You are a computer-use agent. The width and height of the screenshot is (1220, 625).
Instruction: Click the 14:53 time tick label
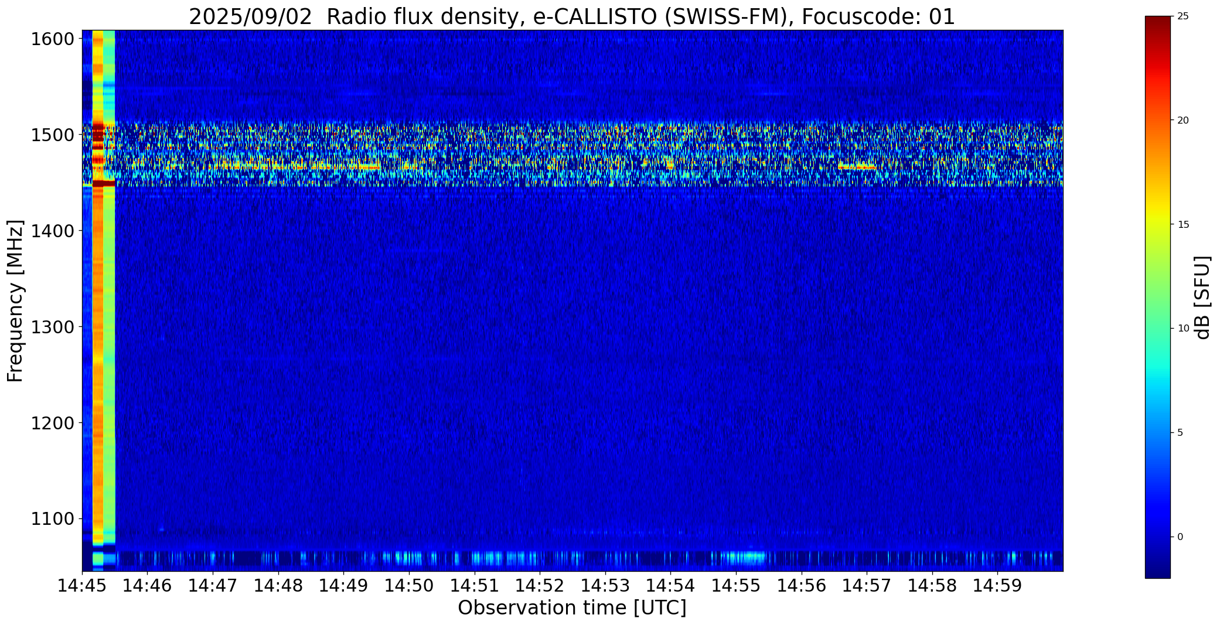[x=605, y=585]
